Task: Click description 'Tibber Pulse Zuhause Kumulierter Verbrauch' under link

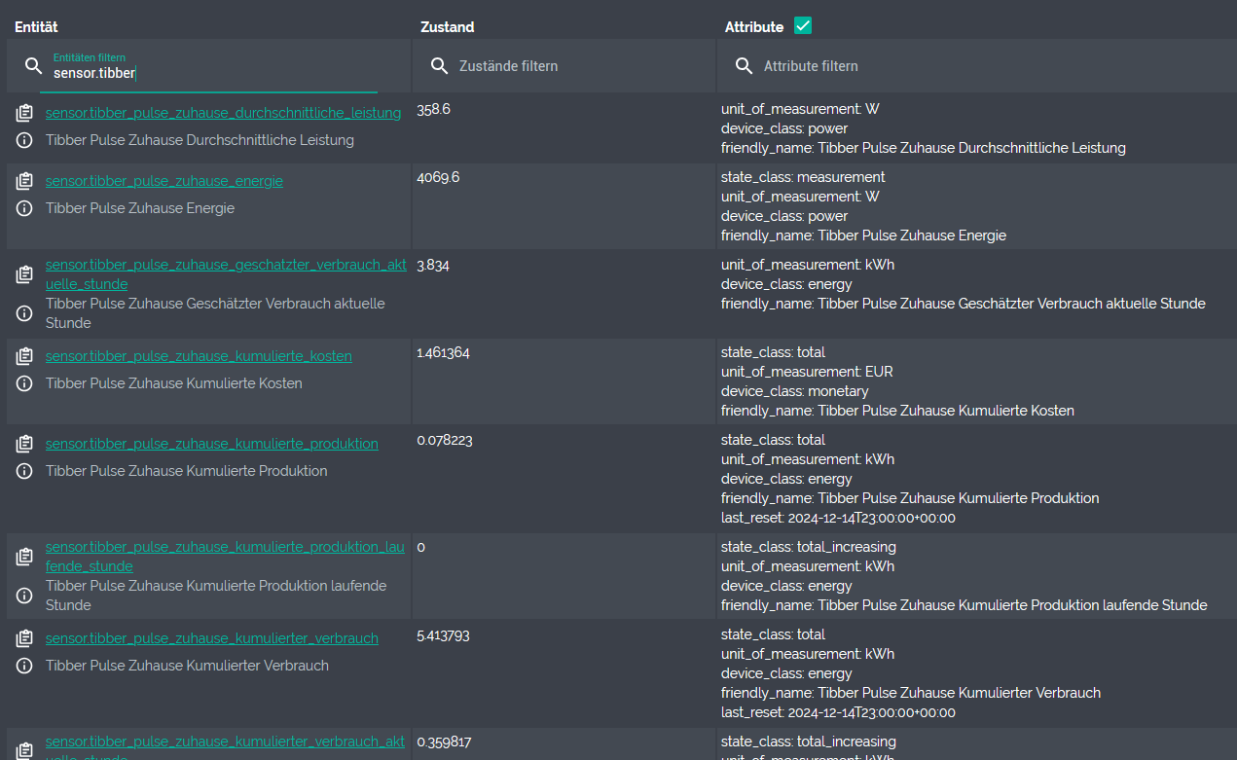Action: point(187,666)
